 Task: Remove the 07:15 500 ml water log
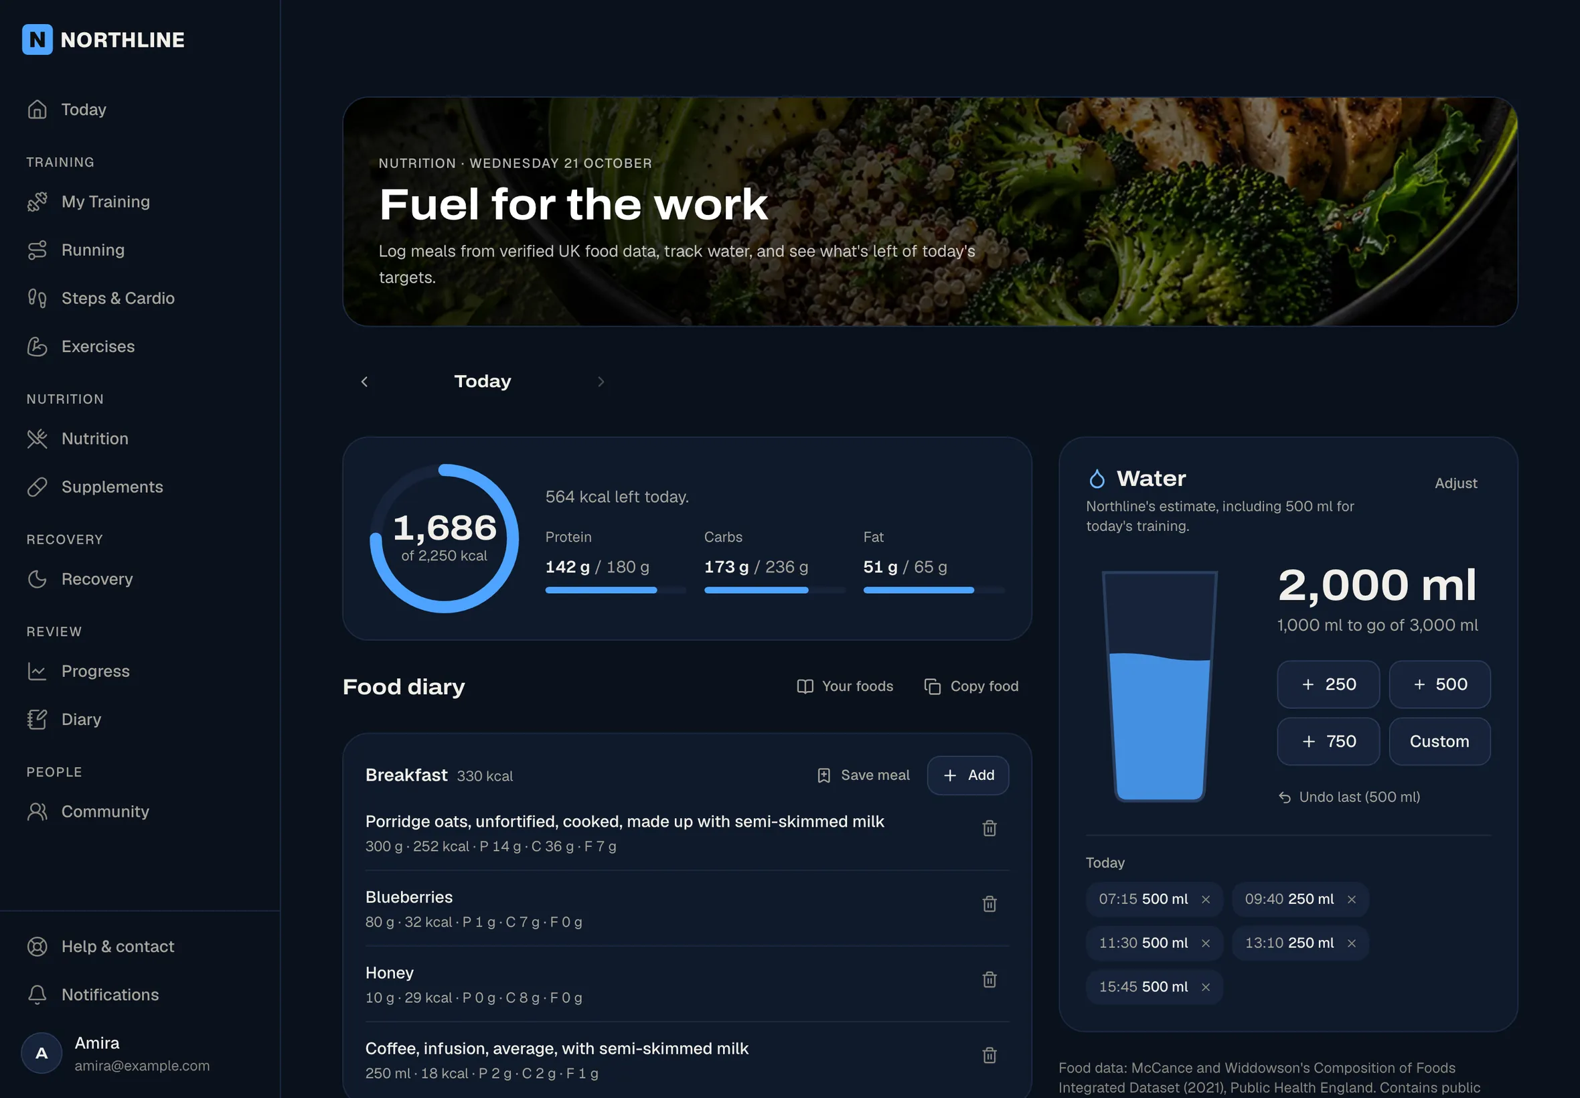pos(1205,899)
